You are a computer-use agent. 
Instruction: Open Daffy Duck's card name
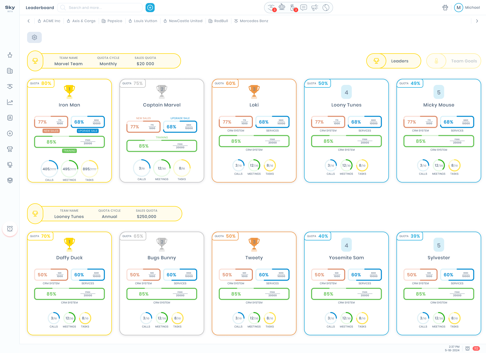tap(69, 258)
